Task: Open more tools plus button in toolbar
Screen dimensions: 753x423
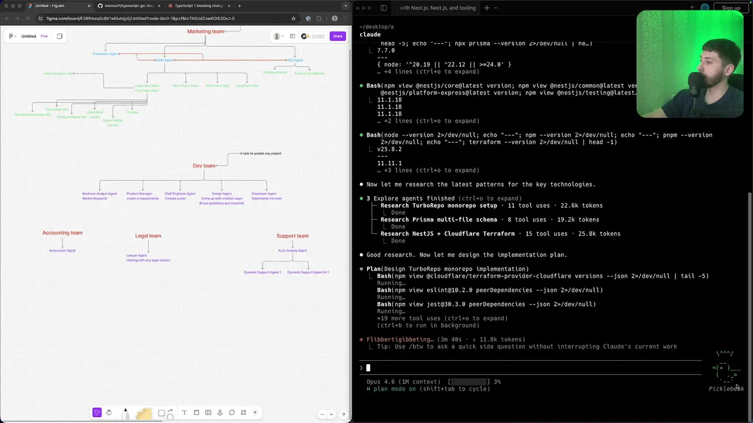Action: pyautogui.click(x=255, y=412)
